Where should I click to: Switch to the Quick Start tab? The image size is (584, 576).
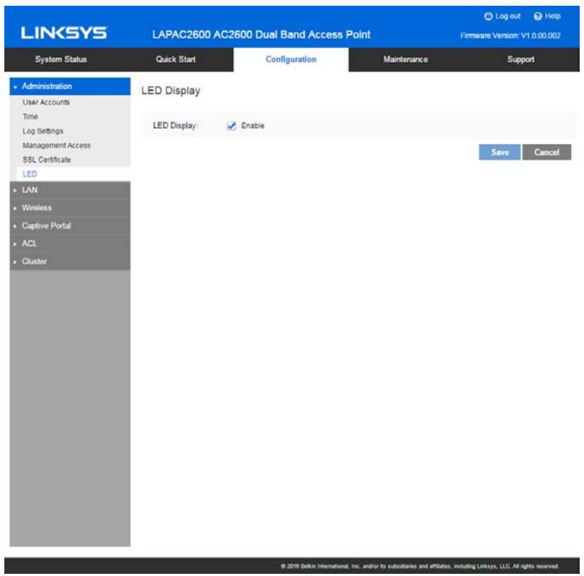click(x=175, y=60)
